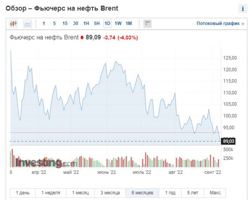This screenshot has height=200, width=252.
Task: Switch to candlestick chart icon
Action: pyautogui.click(x=13, y=24)
